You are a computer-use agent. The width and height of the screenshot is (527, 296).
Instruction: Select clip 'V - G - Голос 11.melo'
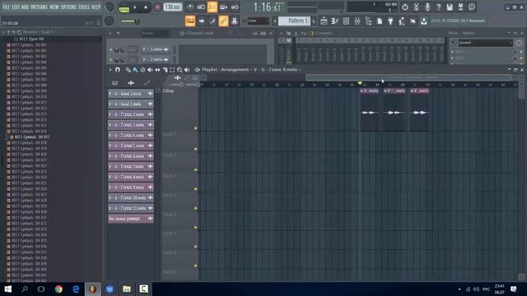(131, 208)
